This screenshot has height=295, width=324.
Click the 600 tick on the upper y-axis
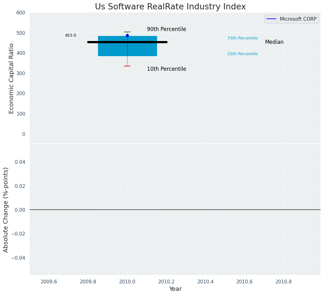[x=21, y=13]
